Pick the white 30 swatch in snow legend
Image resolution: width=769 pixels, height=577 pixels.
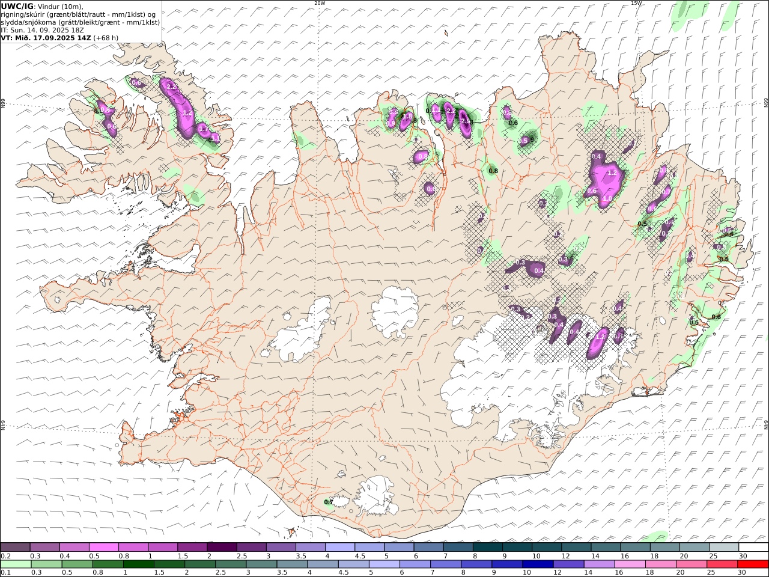click(753, 547)
